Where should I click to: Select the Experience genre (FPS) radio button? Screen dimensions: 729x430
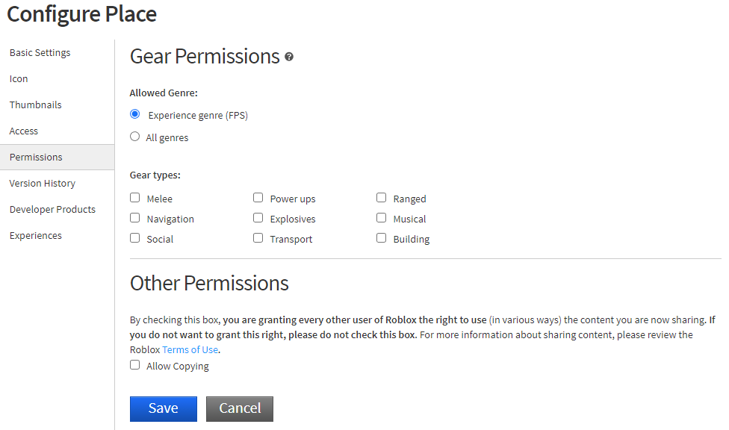pos(135,114)
